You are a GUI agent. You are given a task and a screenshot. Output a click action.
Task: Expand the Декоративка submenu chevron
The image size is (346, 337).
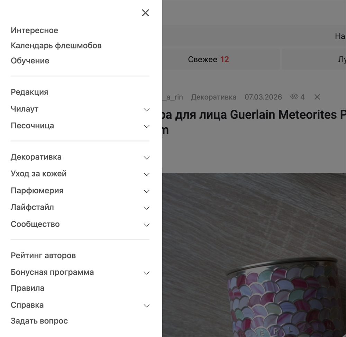tap(146, 157)
